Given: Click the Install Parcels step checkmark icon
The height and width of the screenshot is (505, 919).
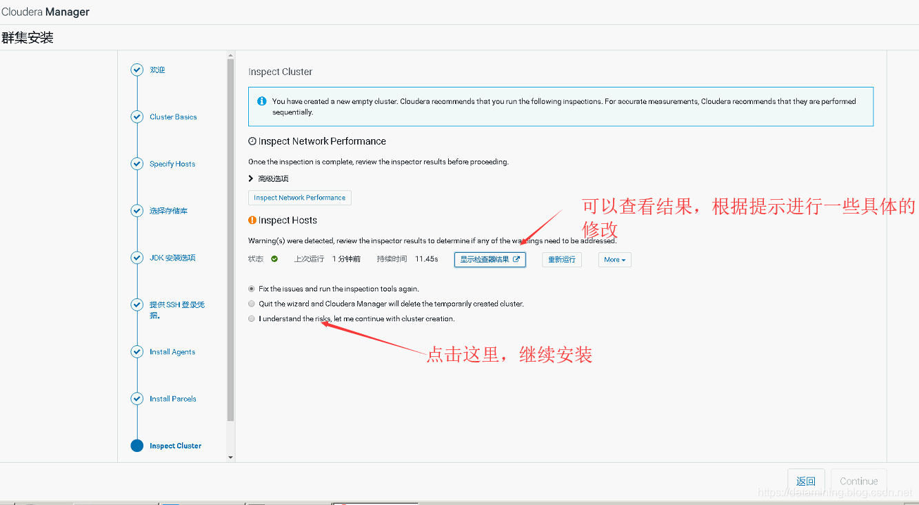Looking at the screenshot, I should tap(137, 398).
